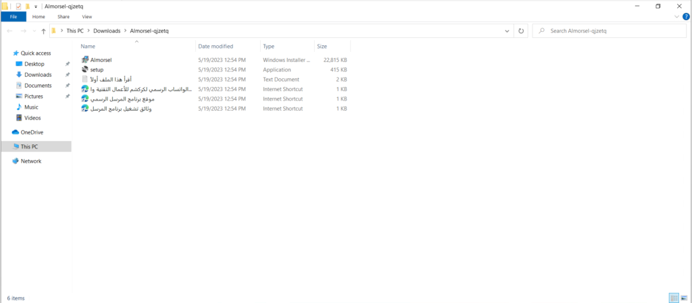Click the Windows Installer type cell
Viewport: 692px width, 303px height.
(287, 60)
